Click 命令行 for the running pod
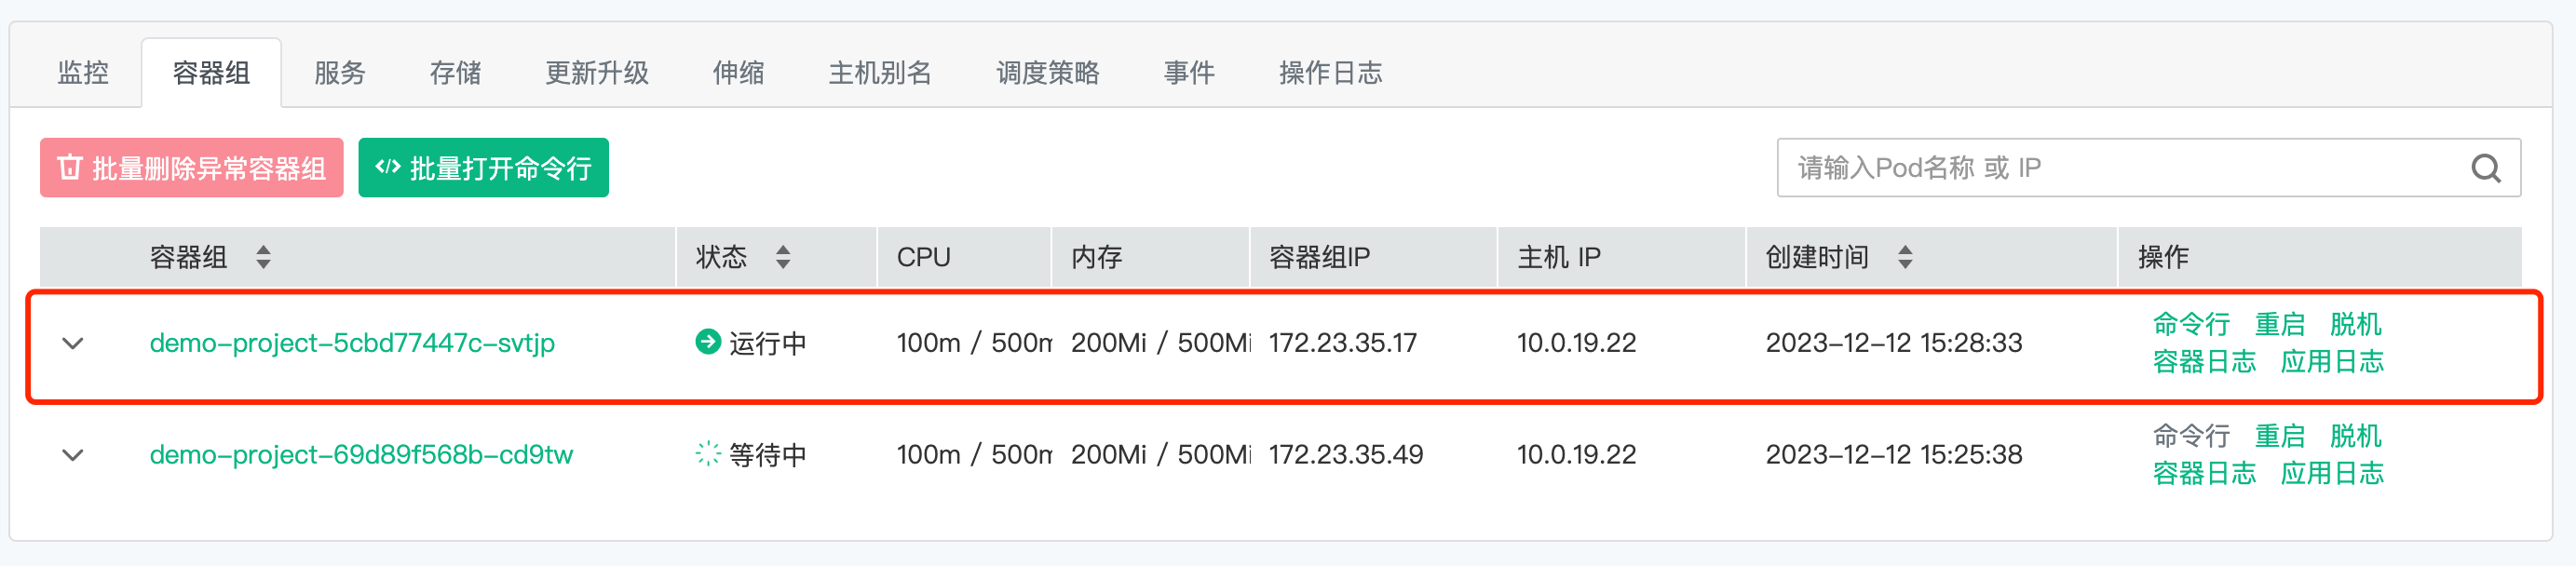Screen dimensions: 2576x566 [x=2191, y=325]
